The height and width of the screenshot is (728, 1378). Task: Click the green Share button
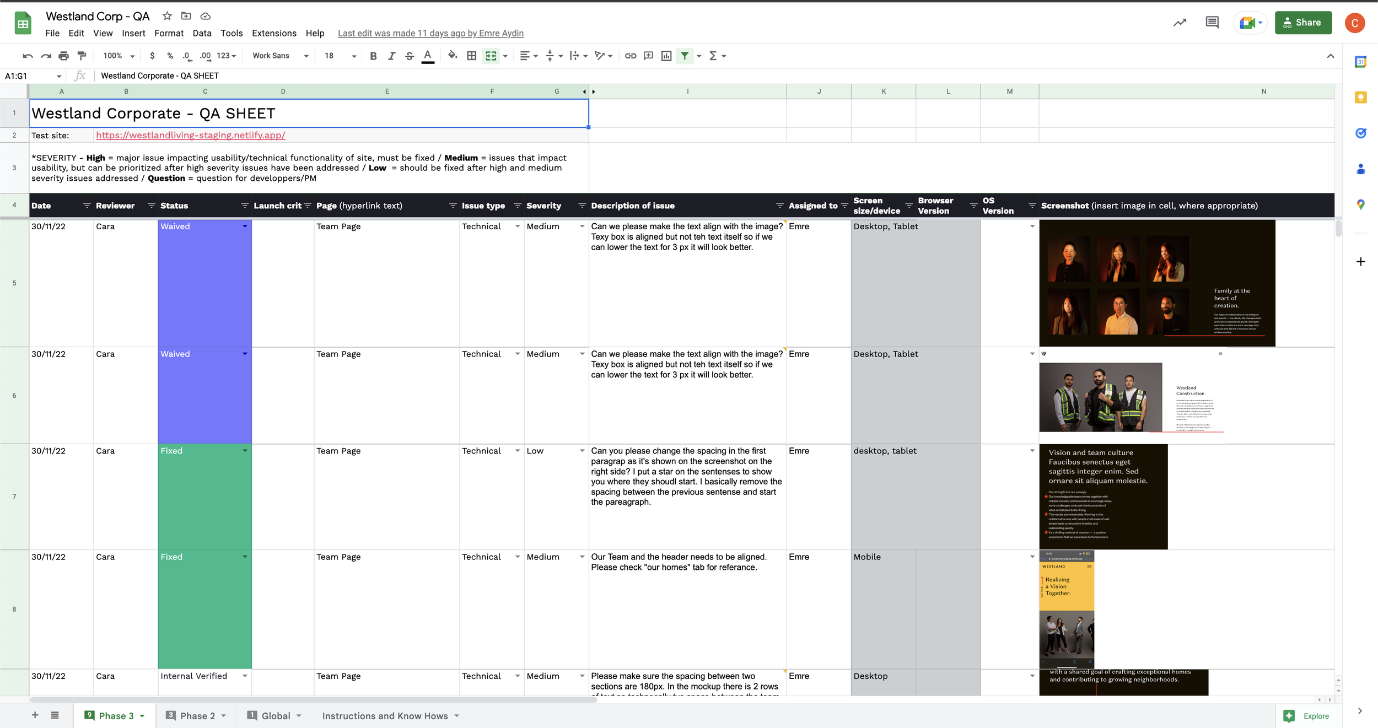pos(1302,23)
